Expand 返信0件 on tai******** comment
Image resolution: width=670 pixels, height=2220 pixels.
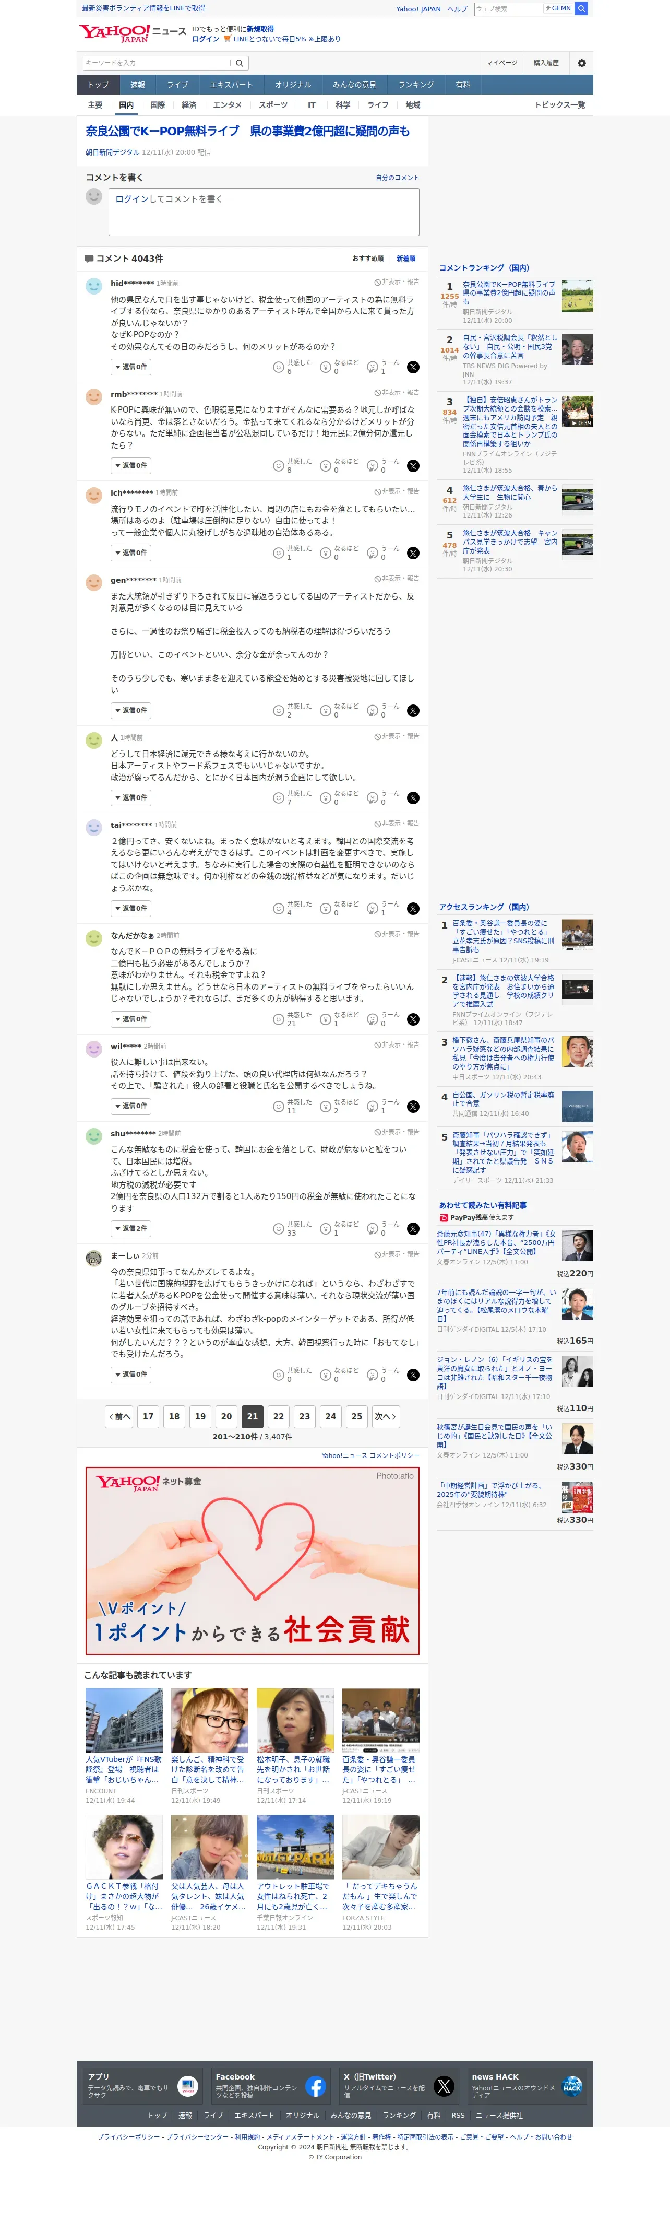click(131, 908)
